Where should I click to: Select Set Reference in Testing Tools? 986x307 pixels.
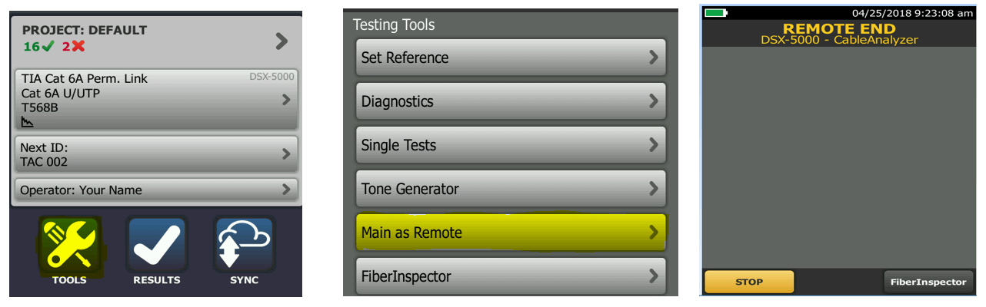coord(511,58)
